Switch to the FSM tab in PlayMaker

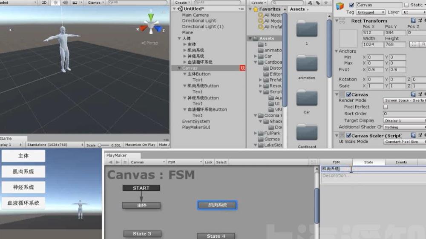(336, 162)
